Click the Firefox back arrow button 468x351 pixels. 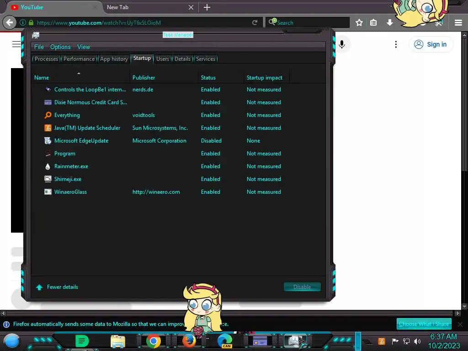tap(10, 22)
